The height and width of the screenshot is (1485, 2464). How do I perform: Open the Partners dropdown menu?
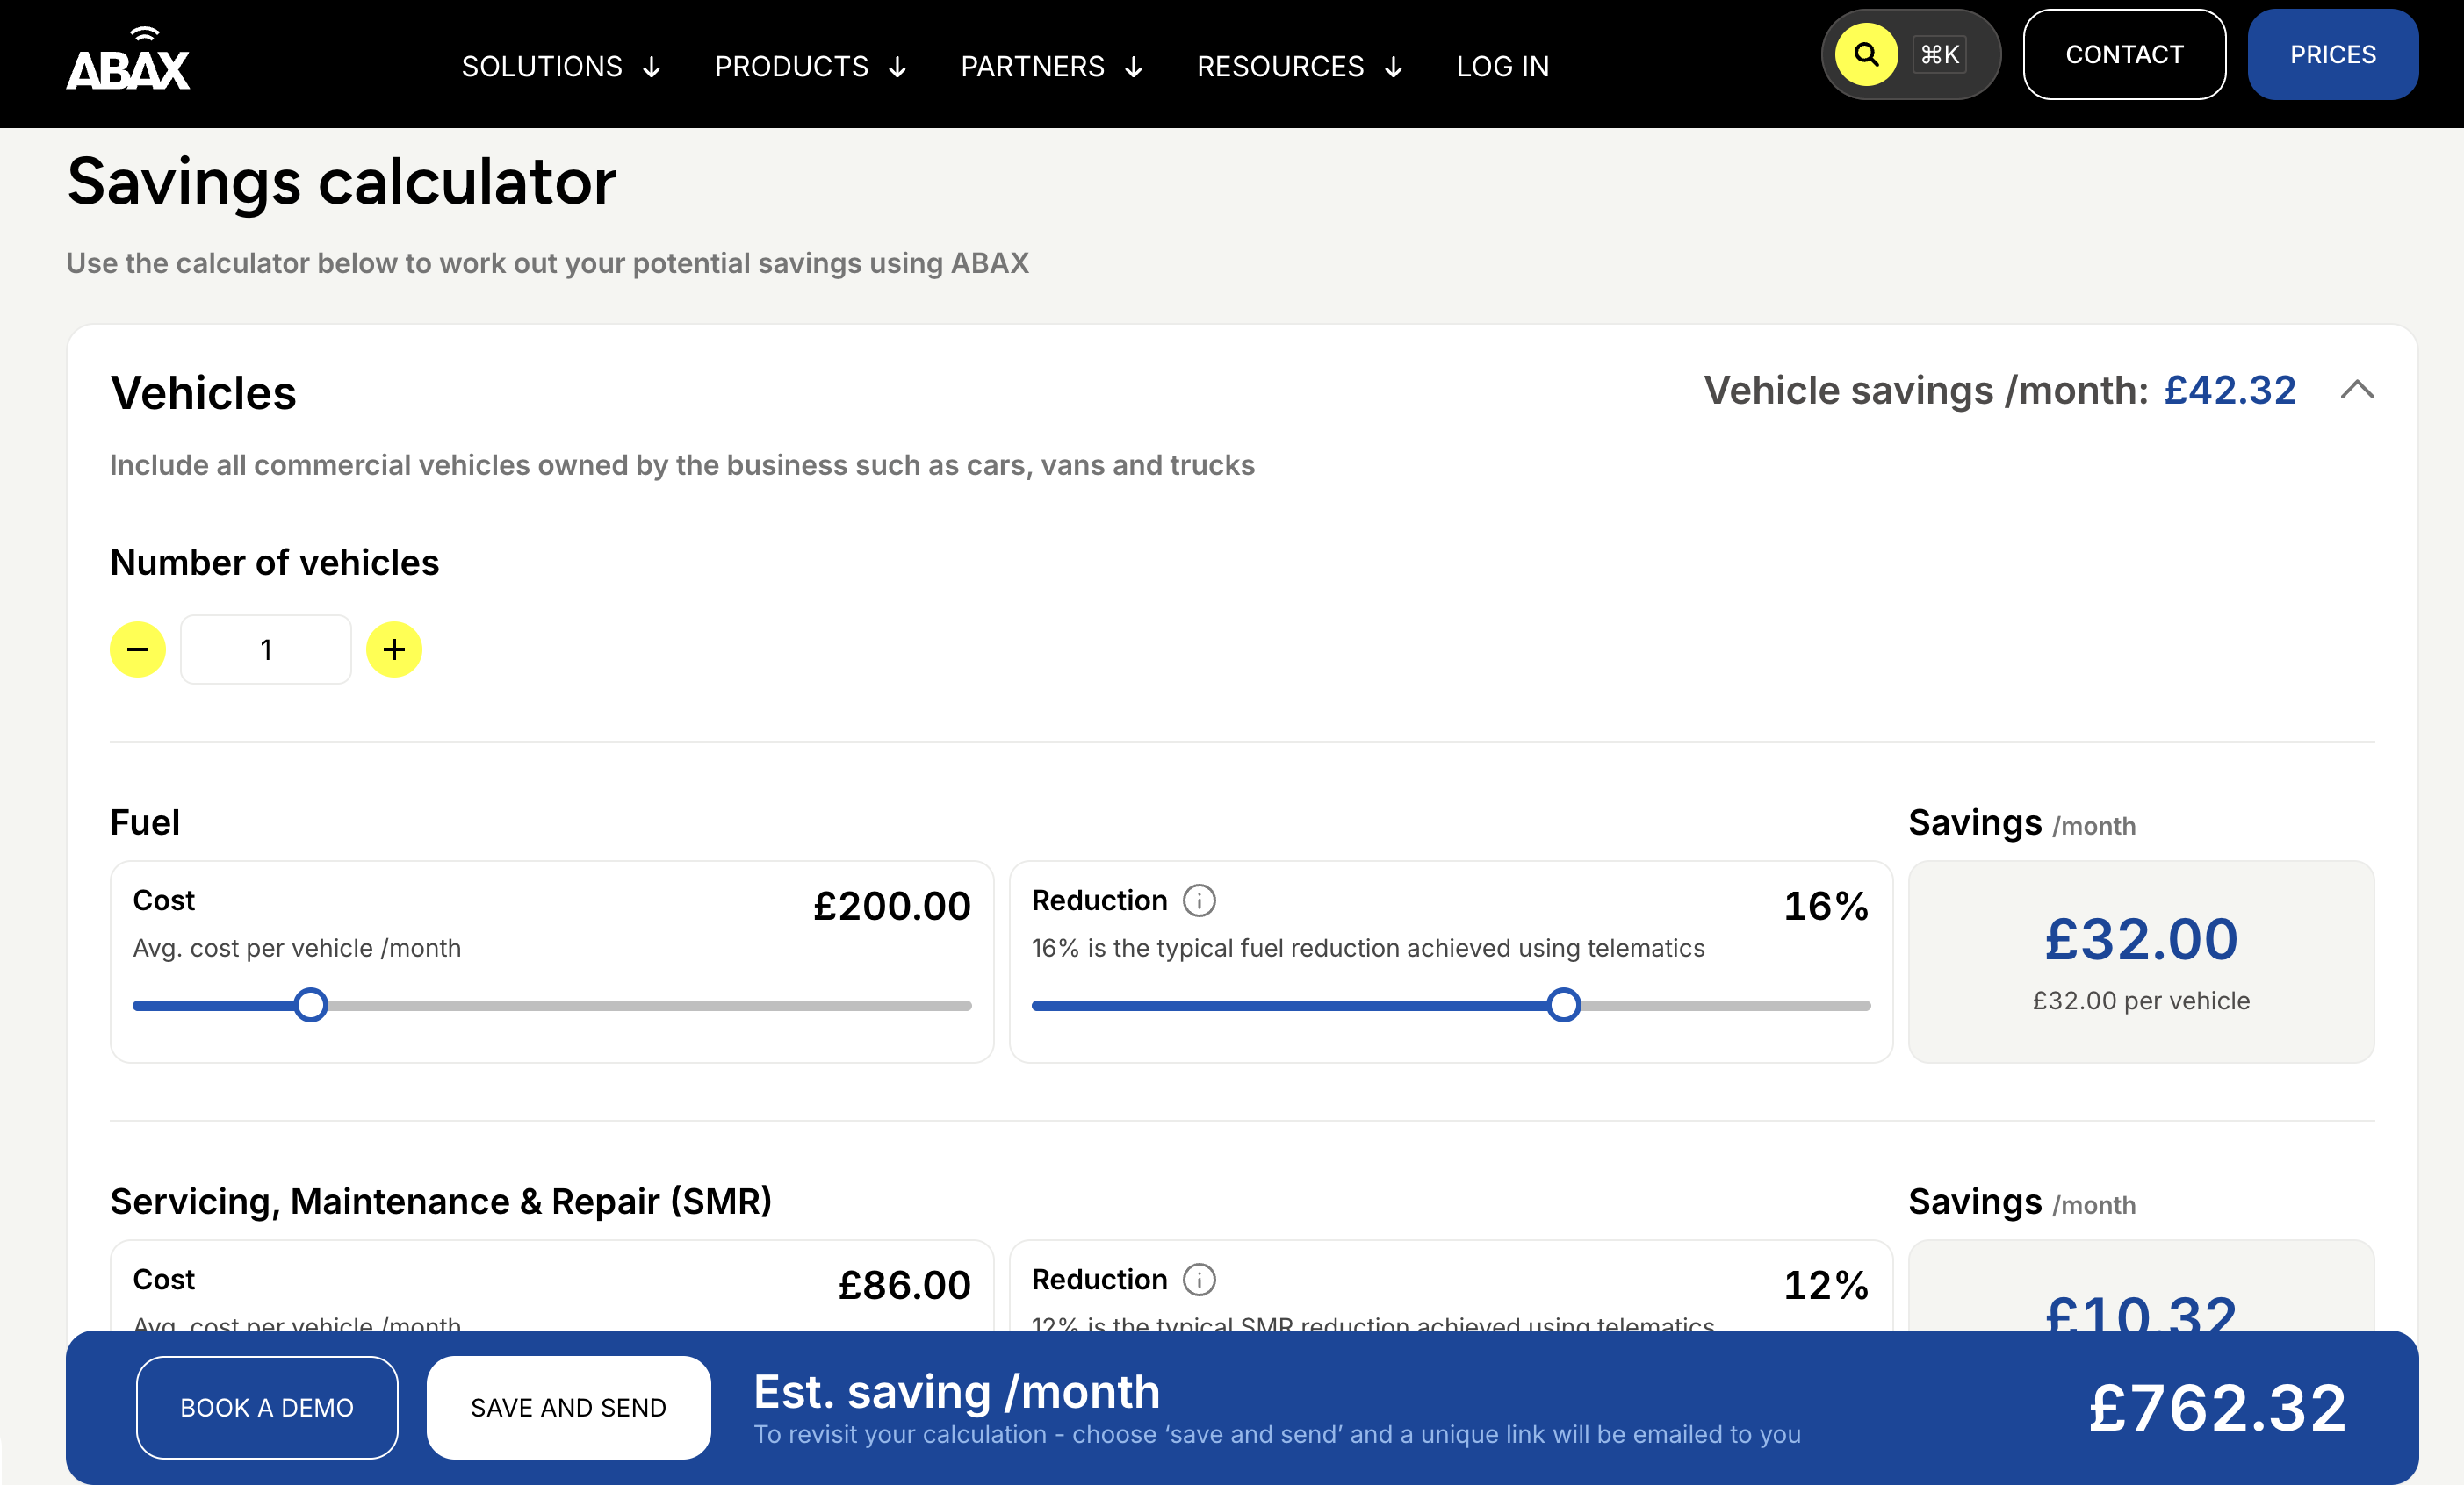click(1052, 66)
